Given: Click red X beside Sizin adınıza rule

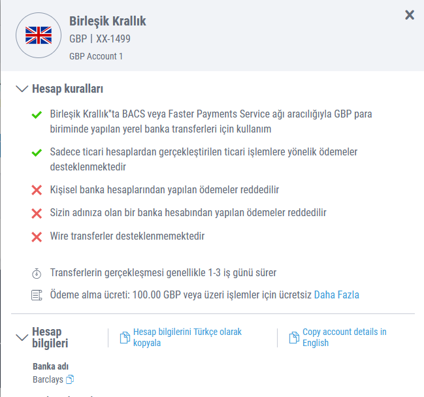Looking at the screenshot, I should (x=37, y=214).
